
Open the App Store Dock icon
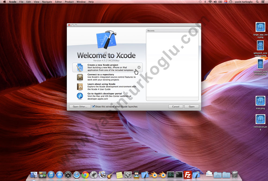[59, 175]
